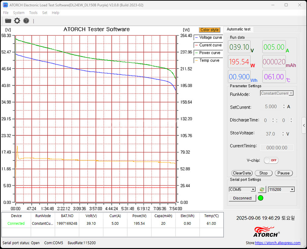Click the BAT.NO 1997169248 cell
Image resolution: width=307 pixels, height=249 pixels.
click(x=67, y=223)
